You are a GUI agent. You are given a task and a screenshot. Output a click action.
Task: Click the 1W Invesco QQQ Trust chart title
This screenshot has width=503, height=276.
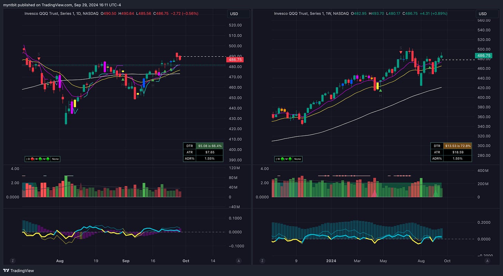(x=311, y=13)
